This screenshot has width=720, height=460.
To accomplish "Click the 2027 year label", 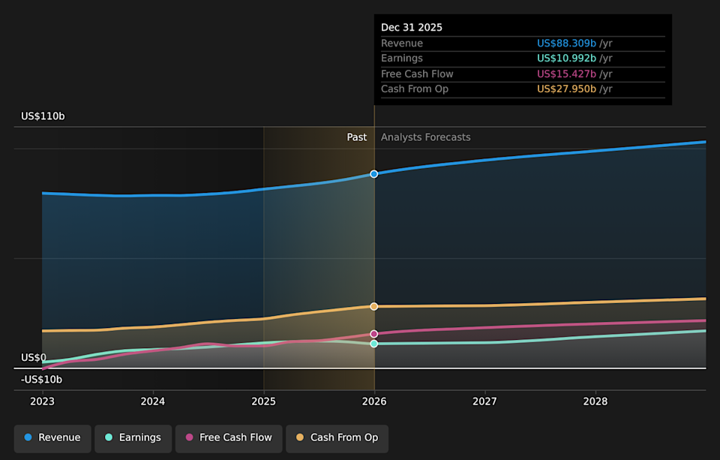I will click(x=485, y=401).
